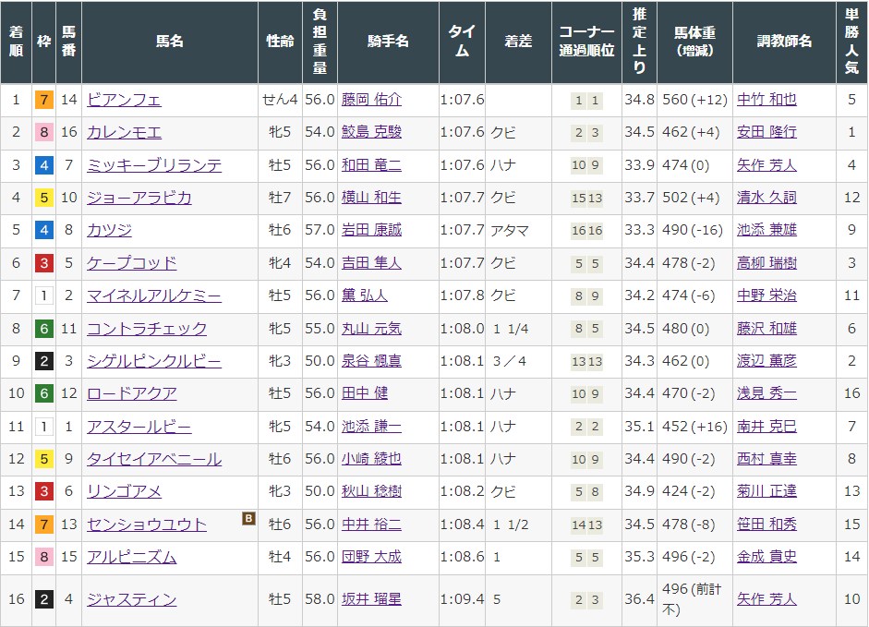Open jockey link 池添 謙一
The width and height of the screenshot is (869, 627).
click(x=371, y=427)
